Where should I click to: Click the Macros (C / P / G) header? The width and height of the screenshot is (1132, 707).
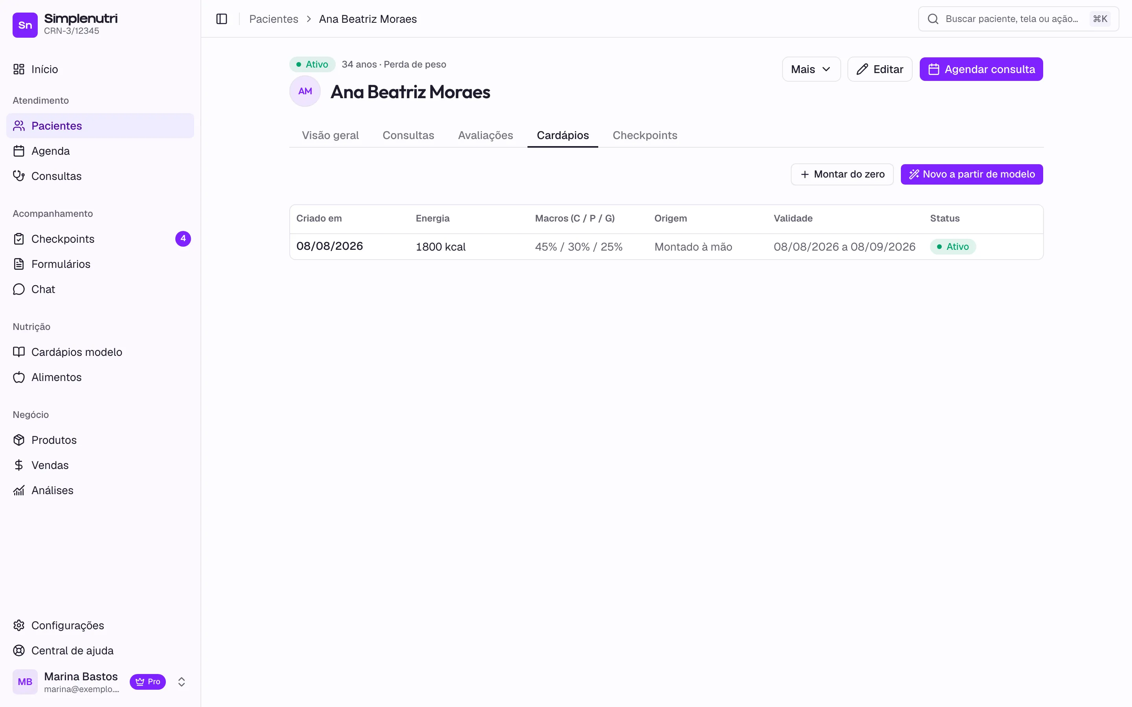pos(575,218)
